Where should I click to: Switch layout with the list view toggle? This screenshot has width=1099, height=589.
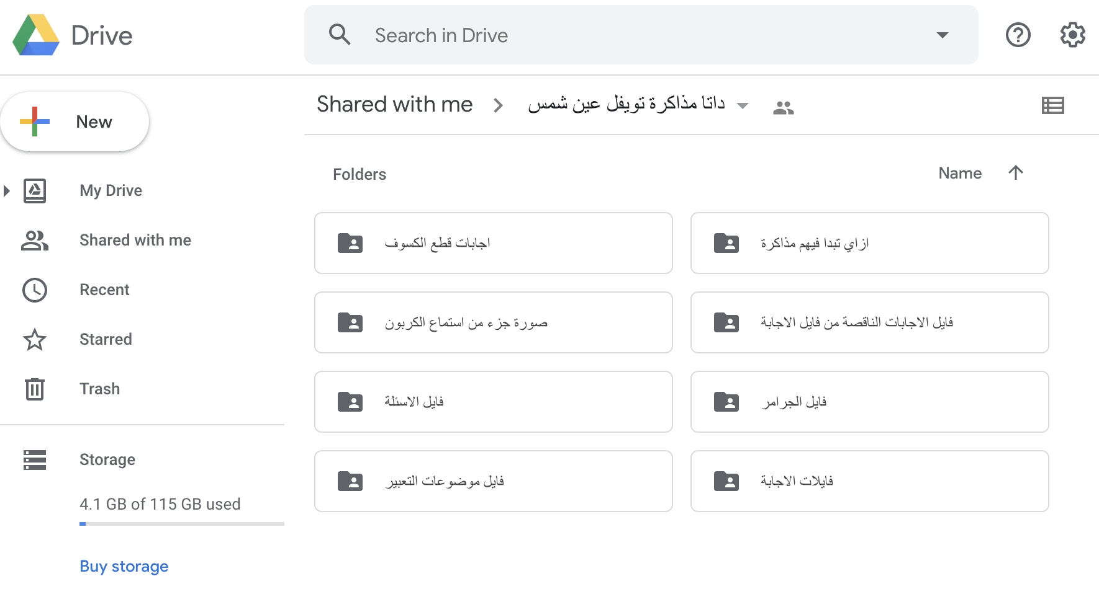pos(1053,105)
